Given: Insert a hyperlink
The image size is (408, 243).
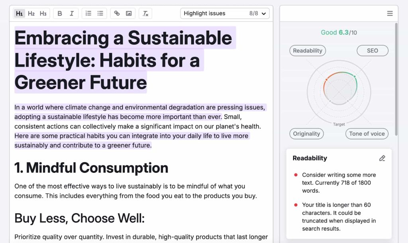Looking at the screenshot, I should click(117, 14).
